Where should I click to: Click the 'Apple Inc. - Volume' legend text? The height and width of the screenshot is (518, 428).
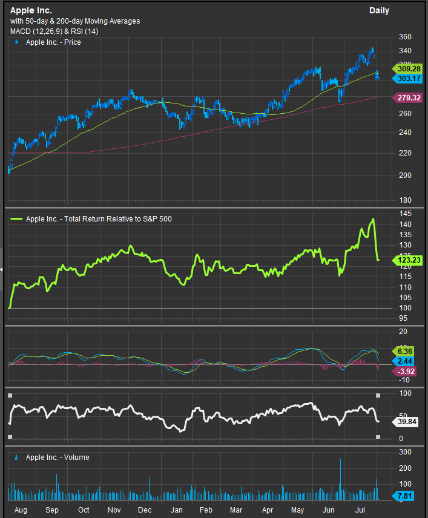(x=58, y=457)
